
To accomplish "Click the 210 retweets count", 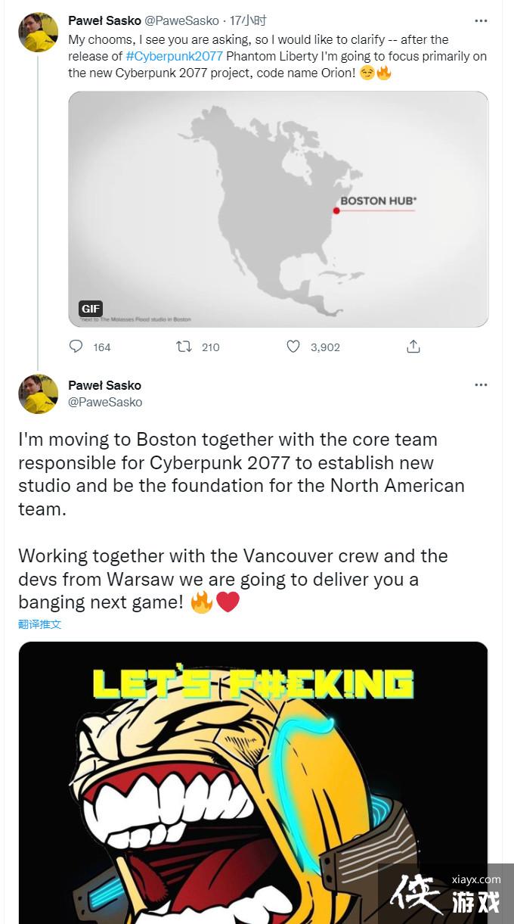I will pos(210,347).
